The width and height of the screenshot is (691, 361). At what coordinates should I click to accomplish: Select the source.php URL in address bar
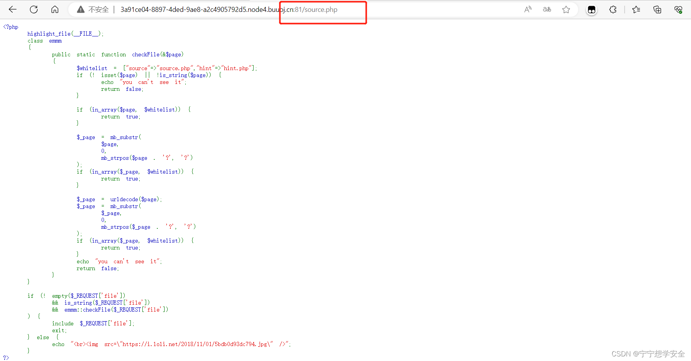coord(229,10)
